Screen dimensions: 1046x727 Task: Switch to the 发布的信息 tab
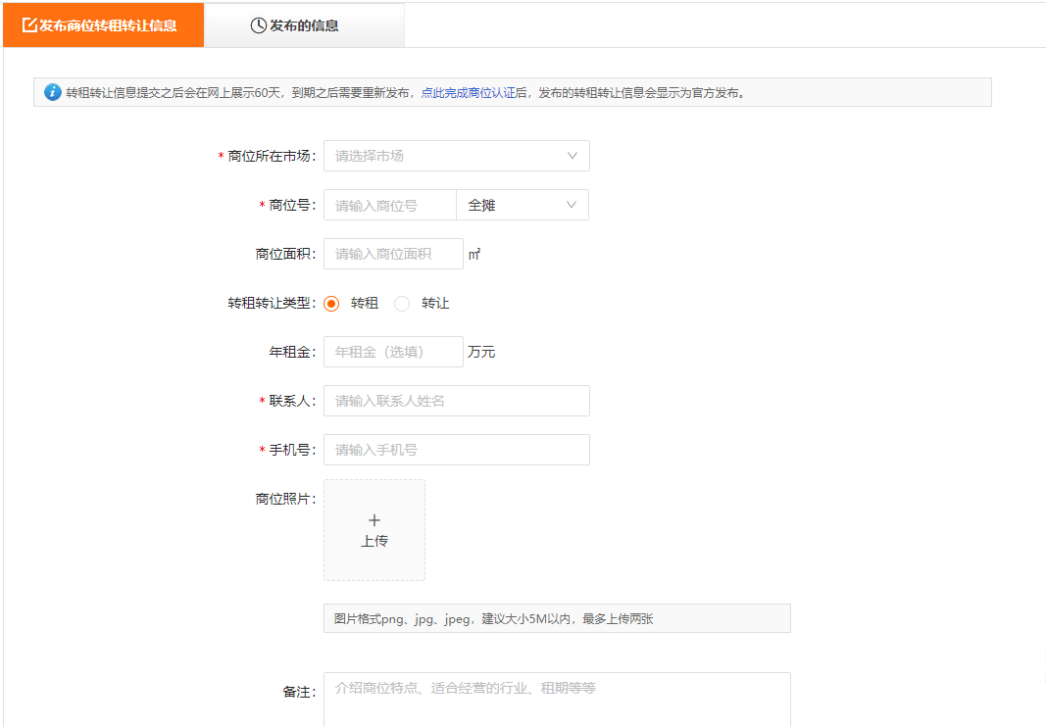pos(304,25)
